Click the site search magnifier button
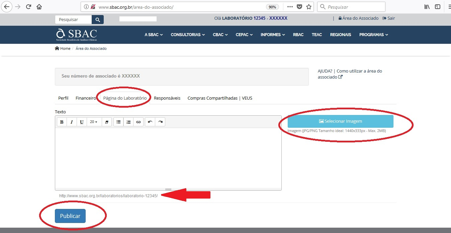 click(x=98, y=20)
